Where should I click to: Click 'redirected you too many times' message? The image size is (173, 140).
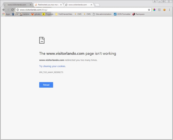tap(68, 60)
